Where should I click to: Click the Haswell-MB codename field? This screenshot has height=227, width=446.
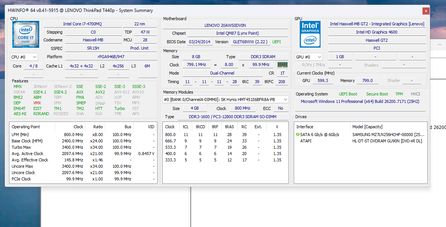tap(93, 40)
